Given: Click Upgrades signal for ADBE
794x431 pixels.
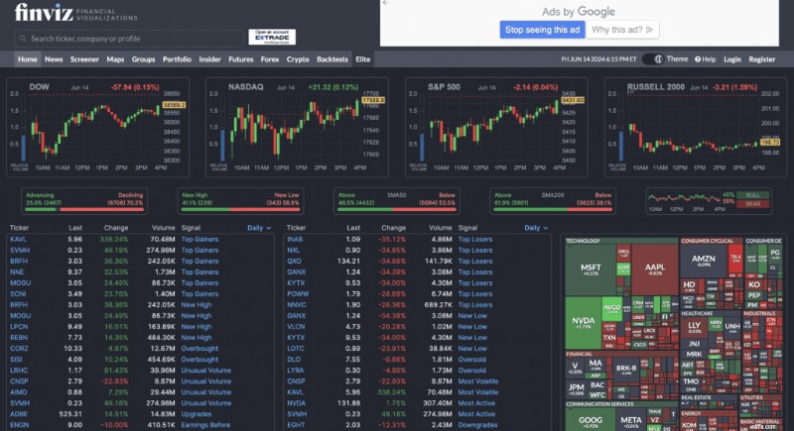Looking at the screenshot, I should tap(197, 414).
